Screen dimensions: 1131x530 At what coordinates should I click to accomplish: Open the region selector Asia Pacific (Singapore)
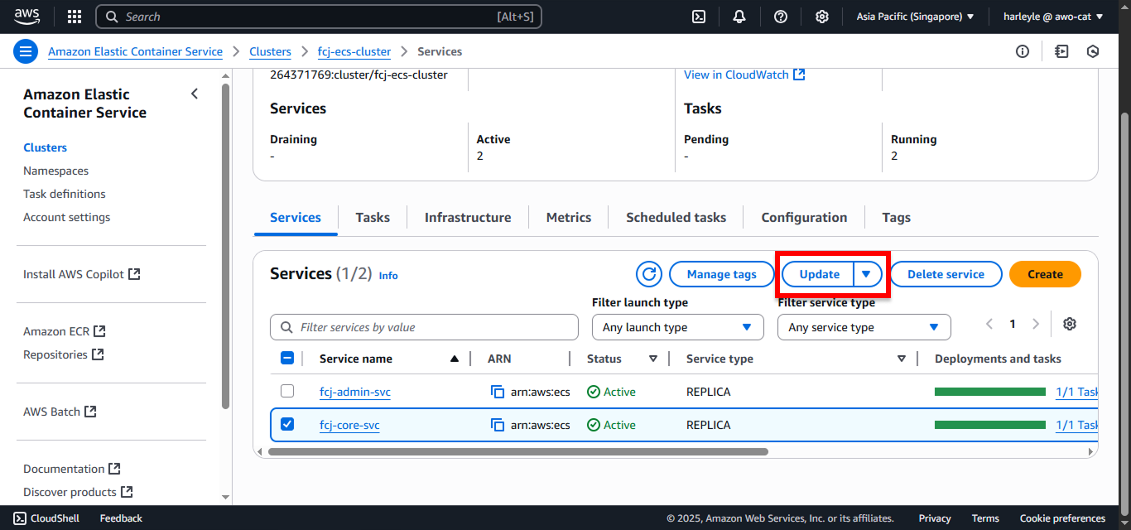[916, 17]
